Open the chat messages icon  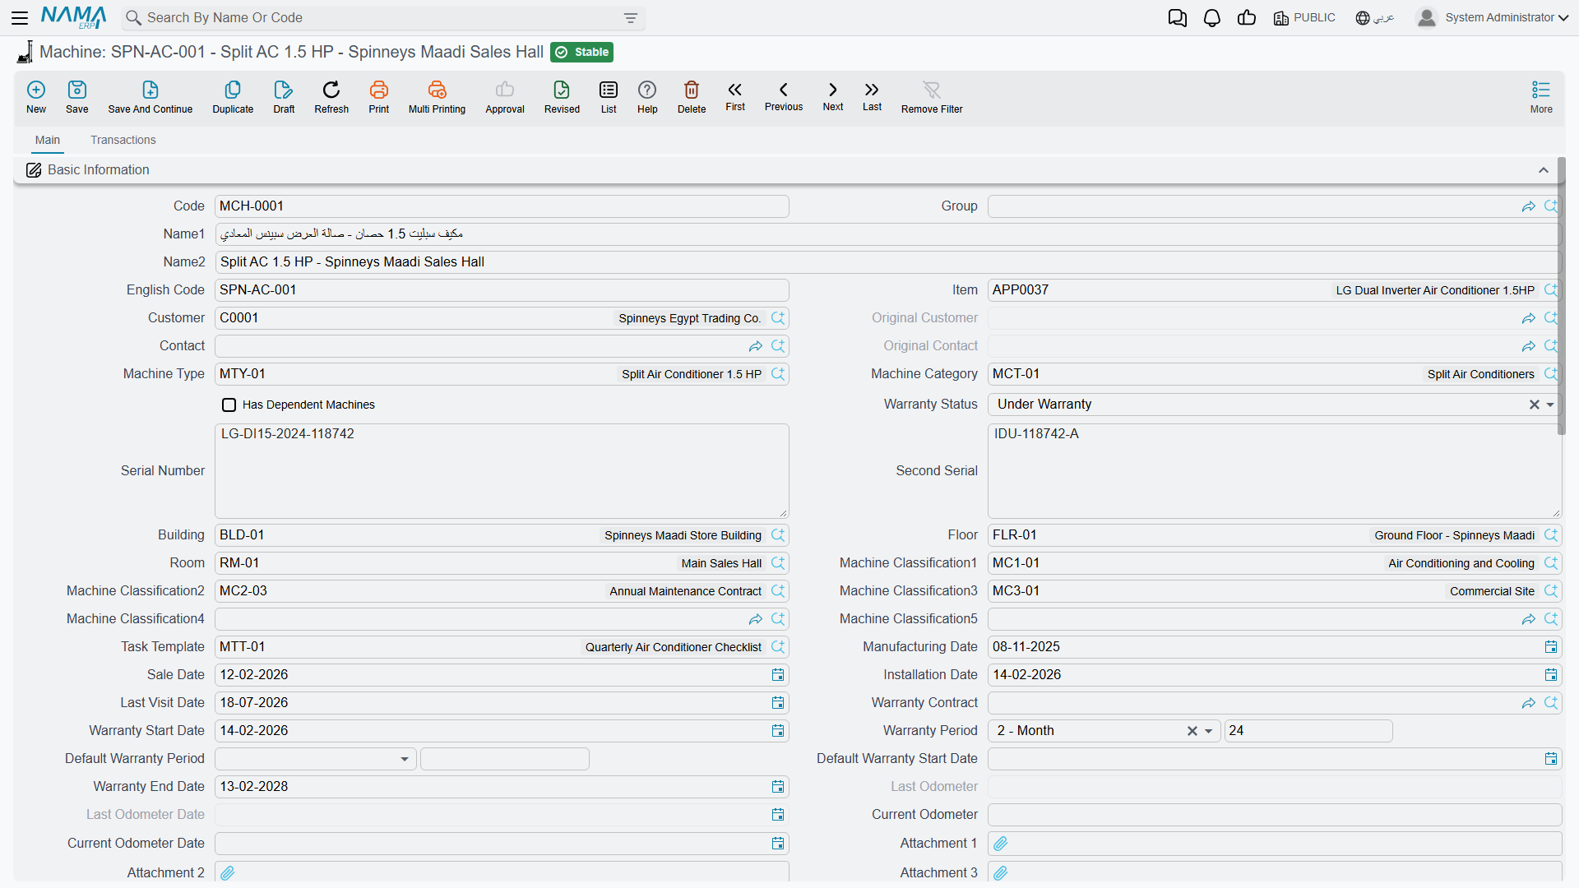click(x=1178, y=18)
